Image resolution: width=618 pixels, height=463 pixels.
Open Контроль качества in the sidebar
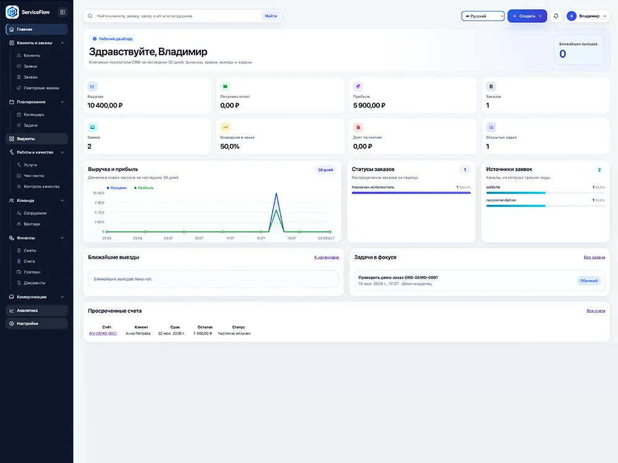pos(41,186)
